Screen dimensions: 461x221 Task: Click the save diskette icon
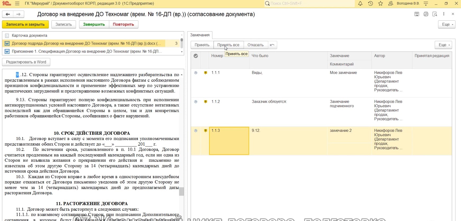pos(417,14)
